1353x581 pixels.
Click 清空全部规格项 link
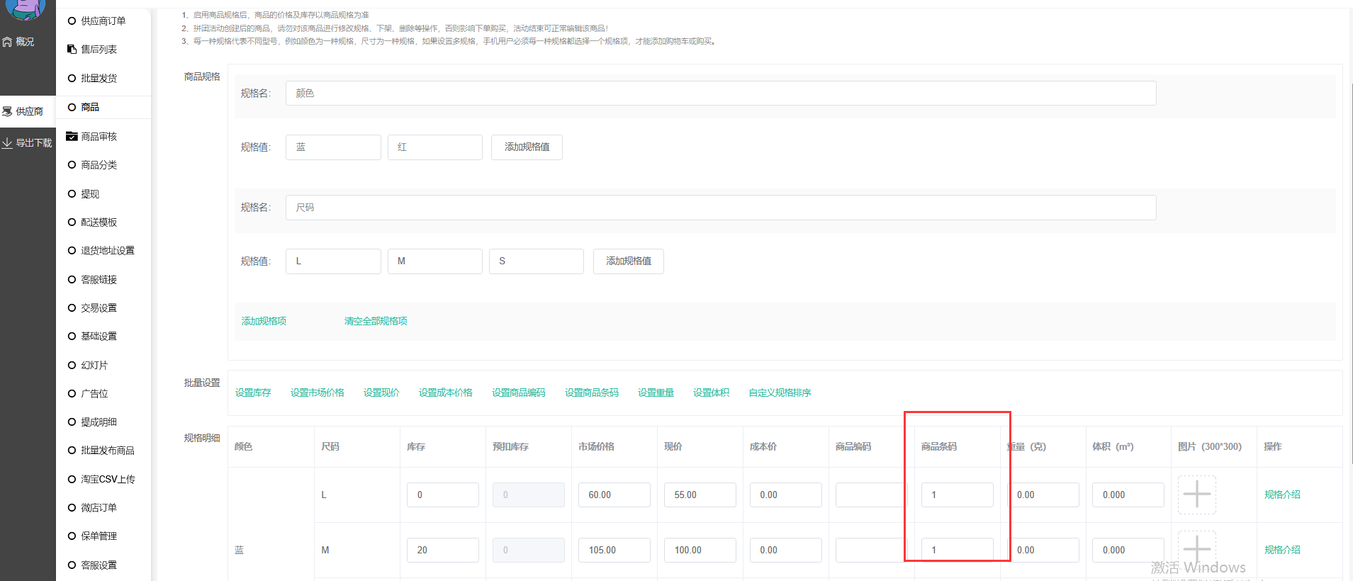pos(376,321)
